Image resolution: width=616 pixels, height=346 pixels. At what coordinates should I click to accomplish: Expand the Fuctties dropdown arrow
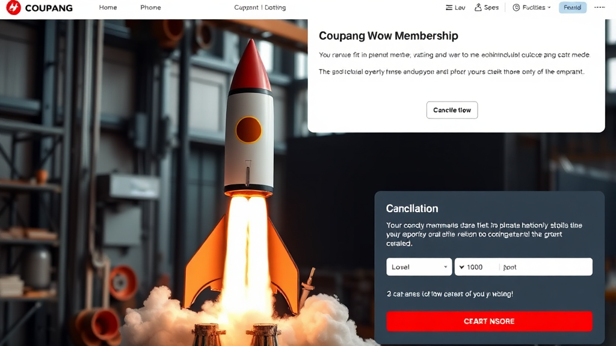[549, 7]
